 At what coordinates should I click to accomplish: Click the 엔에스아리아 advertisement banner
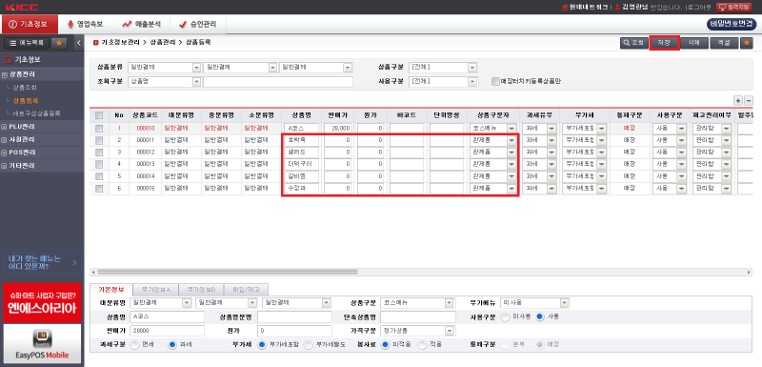tap(42, 302)
